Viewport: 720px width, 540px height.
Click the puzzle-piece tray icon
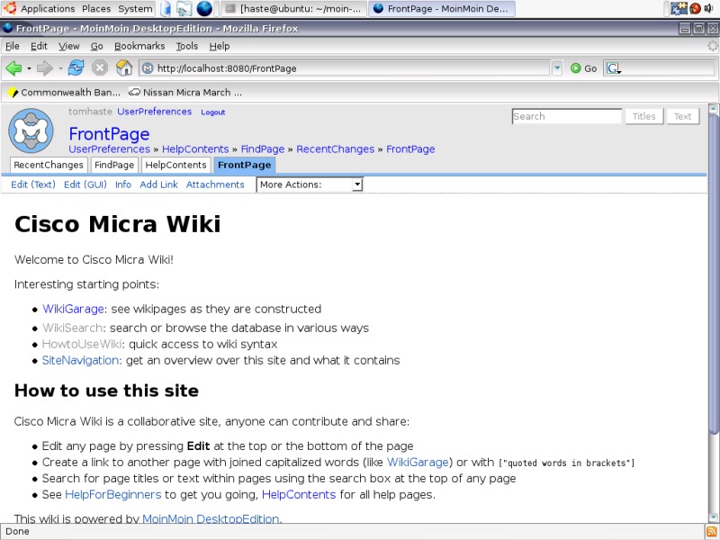(679, 8)
